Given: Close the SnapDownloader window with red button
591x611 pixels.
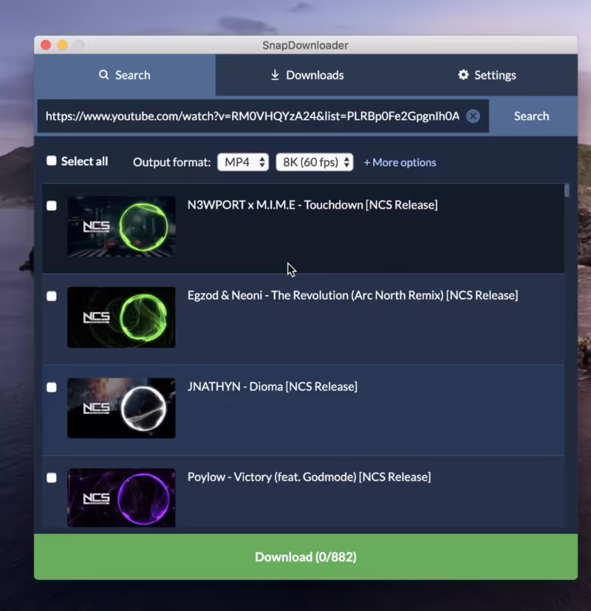Looking at the screenshot, I should (46, 45).
